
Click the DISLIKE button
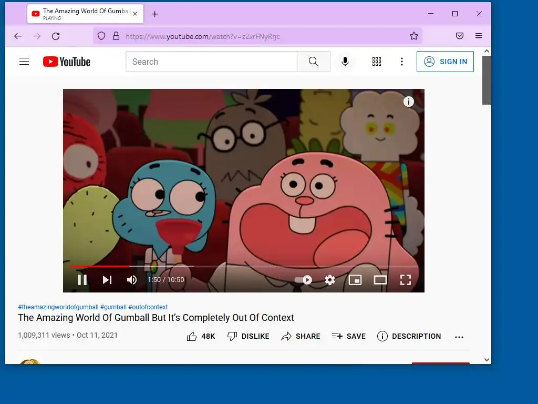point(249,336)
